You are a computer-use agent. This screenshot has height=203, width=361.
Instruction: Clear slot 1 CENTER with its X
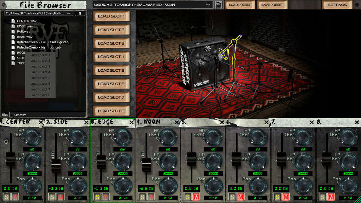pyautogui.click(x=41, y=122)
